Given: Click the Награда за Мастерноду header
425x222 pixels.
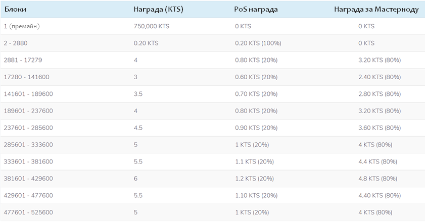Looking at the screenshot, I should [x=376, y=10].
